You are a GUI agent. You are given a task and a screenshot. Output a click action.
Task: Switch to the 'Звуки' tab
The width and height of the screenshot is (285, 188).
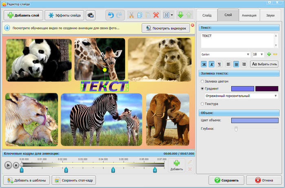270,15
